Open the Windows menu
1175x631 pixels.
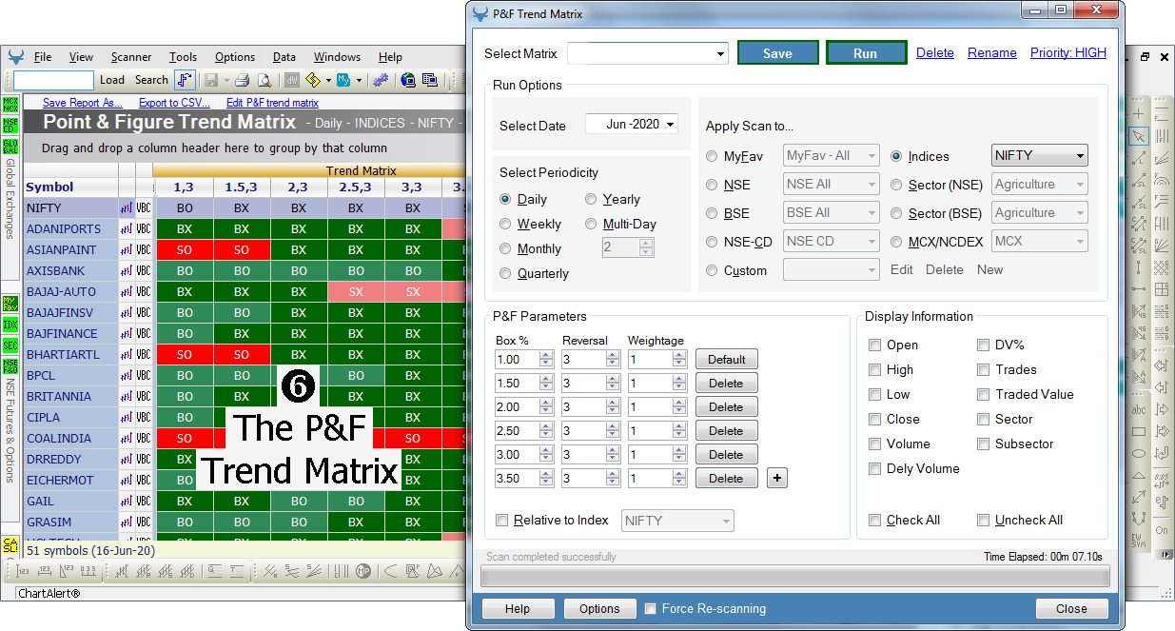(x=337, y=57)
